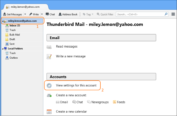This screenshot has width=177, height=116.
Task: Open the hamburger application menu
Action: point(173,14)
